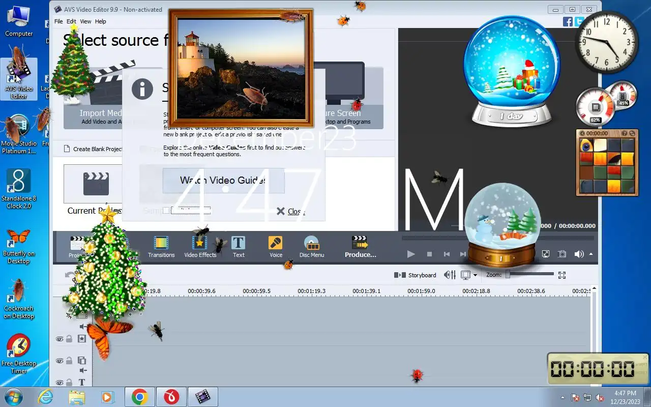Open the Video Effects panel
651x407 pixels.
tap(200, 247)
